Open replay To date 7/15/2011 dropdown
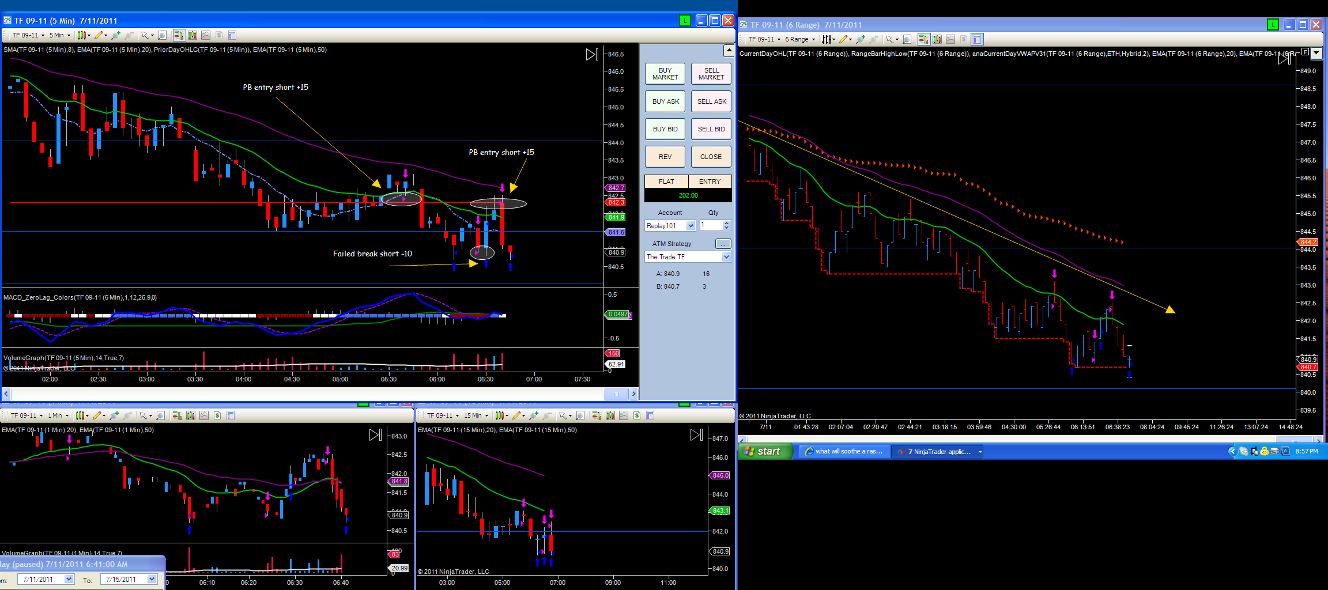This screenshot has width=1328, height=590. click(x=129, y=580)
